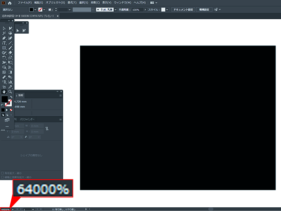Open the Edit Toolbar three-dots button
281x211 pixels.
click(x=7, y=127)
